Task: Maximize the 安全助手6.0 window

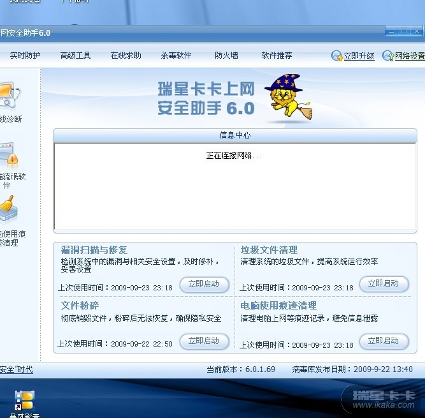Action: coord(404,31)
